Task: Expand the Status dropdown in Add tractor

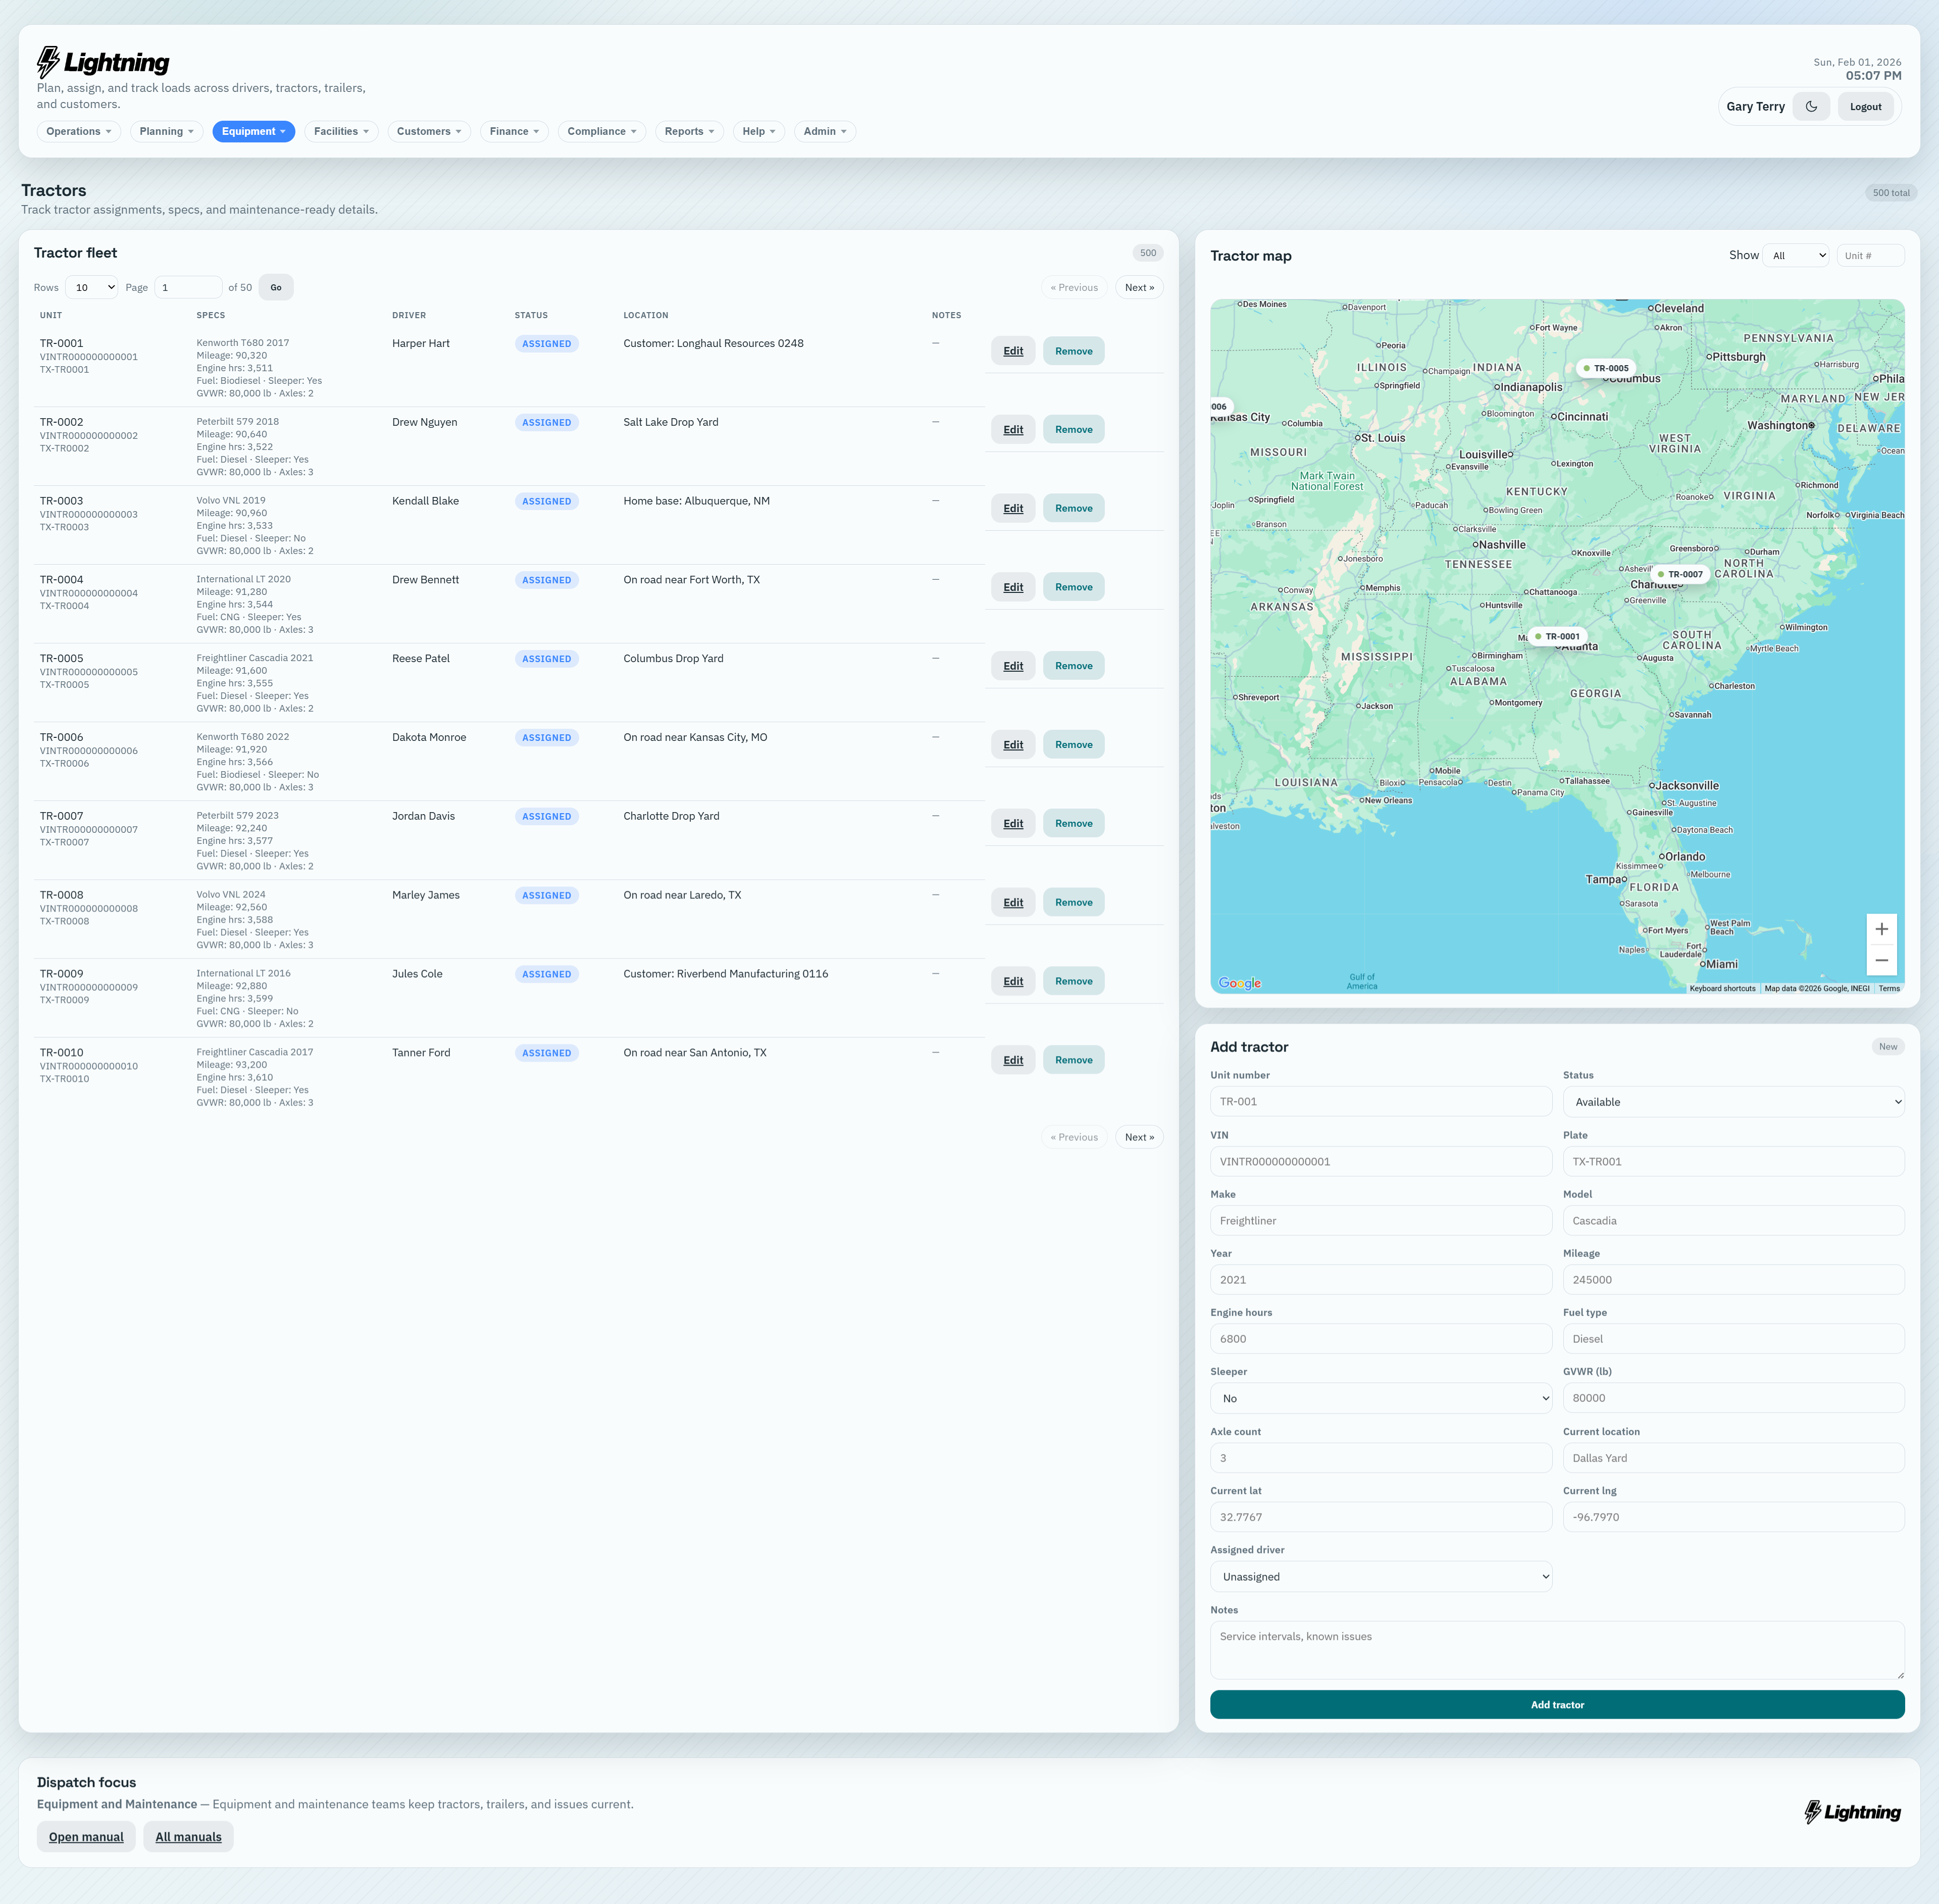Action: click(x=1733, y=1102)
